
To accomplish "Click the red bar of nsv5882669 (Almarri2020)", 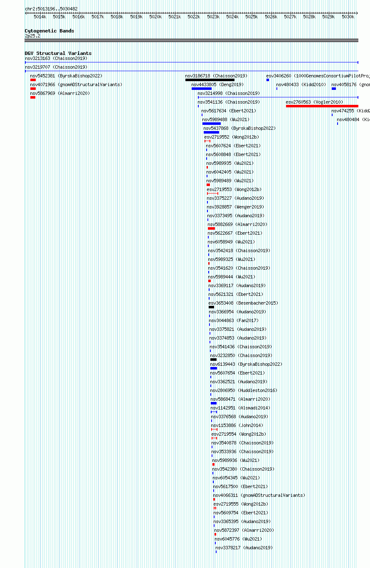I will (211, 228).
